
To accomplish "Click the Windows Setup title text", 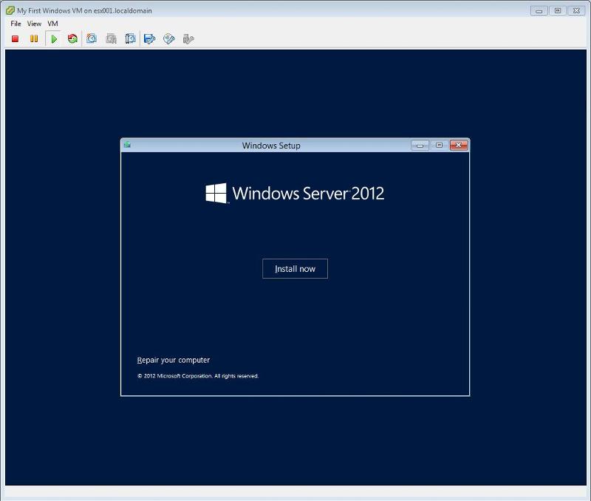I will [x=271, y=146].
